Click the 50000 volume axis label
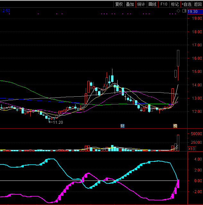Viewport: 203px width, 205px height. [x=196, y=134]
